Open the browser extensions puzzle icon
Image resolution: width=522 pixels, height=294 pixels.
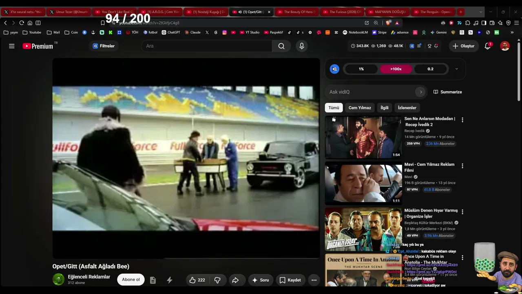click(468, 23)
